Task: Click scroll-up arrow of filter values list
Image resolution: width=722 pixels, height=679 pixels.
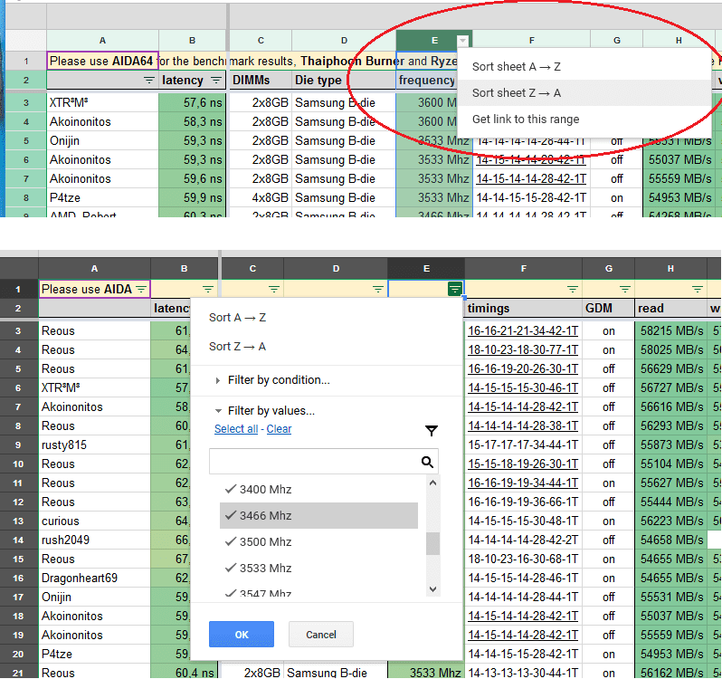Action: 432,483
